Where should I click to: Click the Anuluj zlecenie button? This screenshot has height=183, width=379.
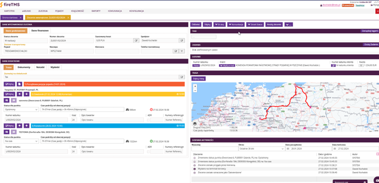coord(274,24)
